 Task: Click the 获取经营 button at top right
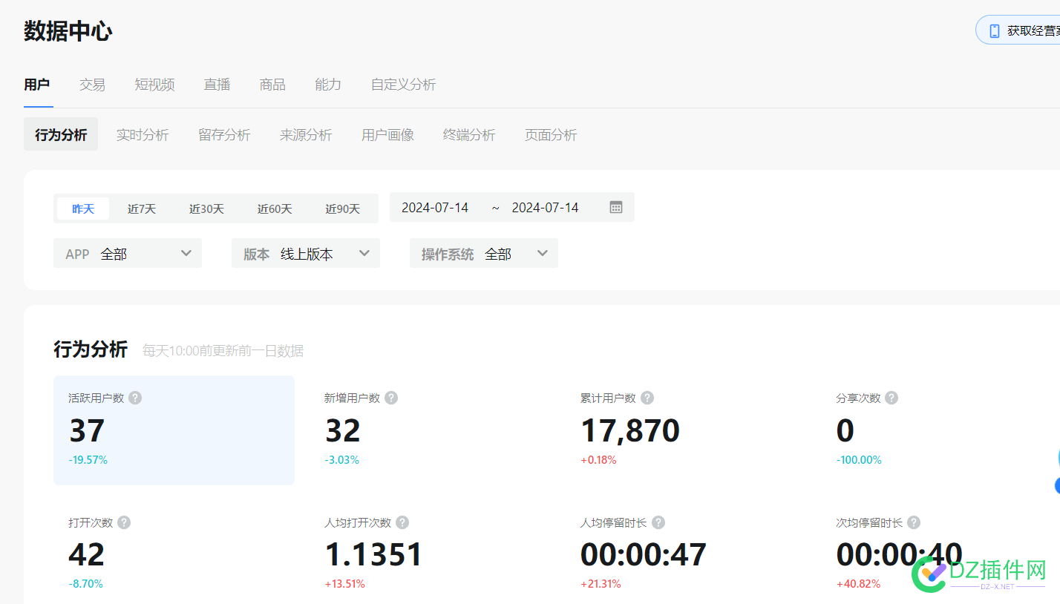pos(1018,30)
